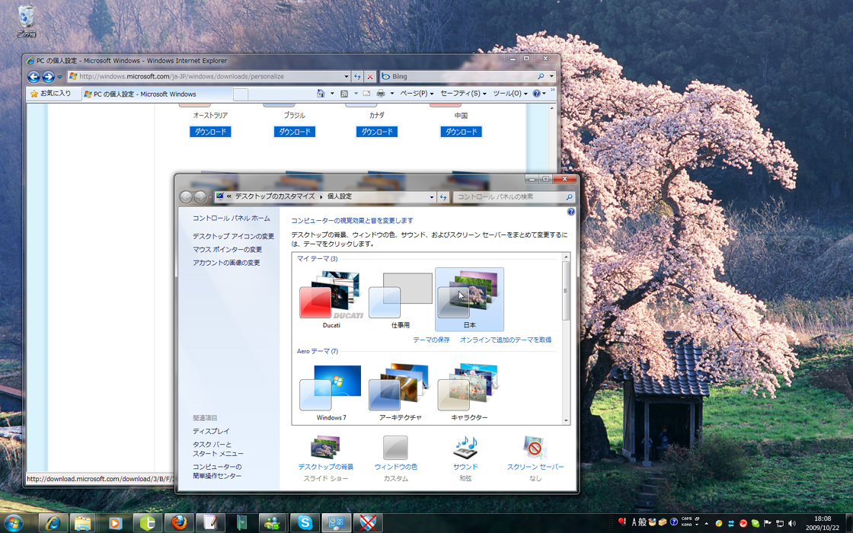Select the PC の個人設定 browser tab
853x533 pixels.
tap(157, 94)
